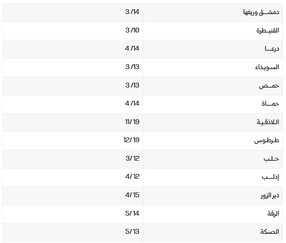286x243 pixels.
Task: Select the السويداء city name cell
Action: [267, 67]
